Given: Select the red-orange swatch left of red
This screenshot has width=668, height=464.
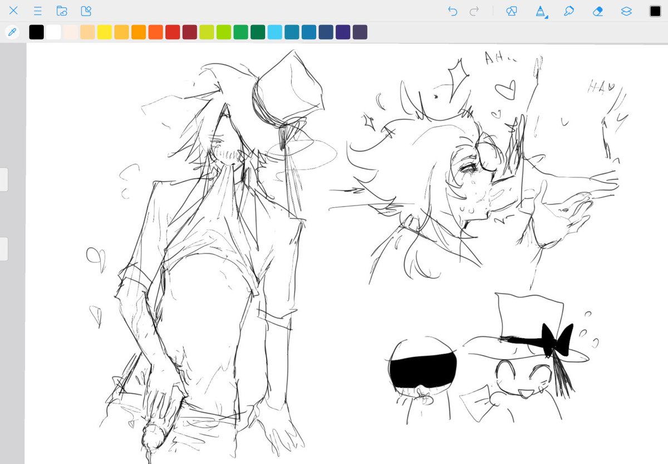Looking at the screenshot, I should 156,32.
